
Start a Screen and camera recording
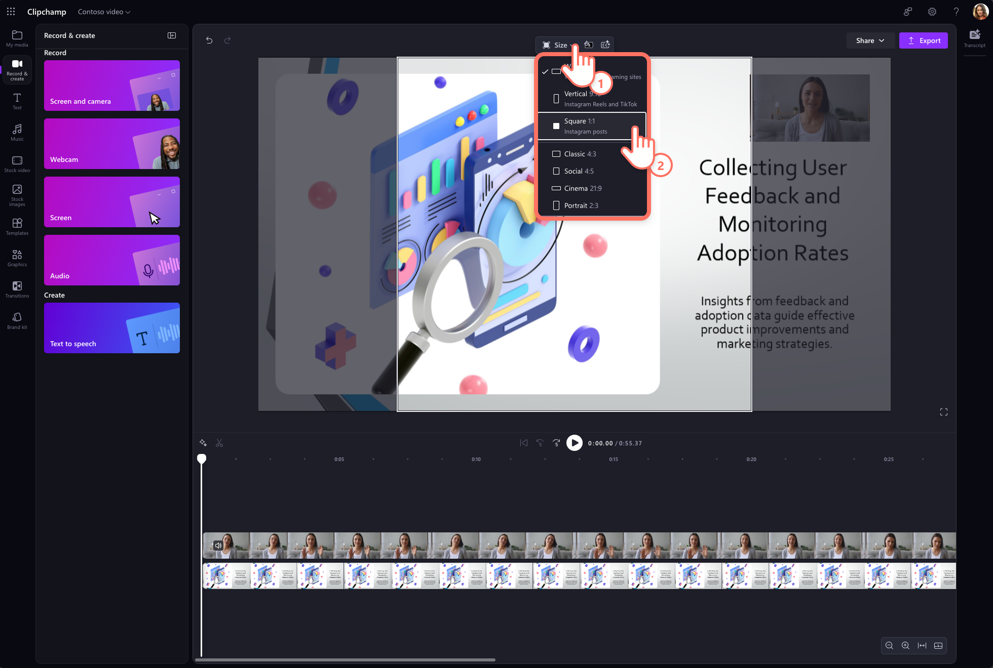[x=112, y=86]
